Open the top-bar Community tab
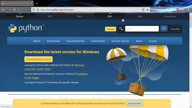The image size is (192, 108). (169, 16)
